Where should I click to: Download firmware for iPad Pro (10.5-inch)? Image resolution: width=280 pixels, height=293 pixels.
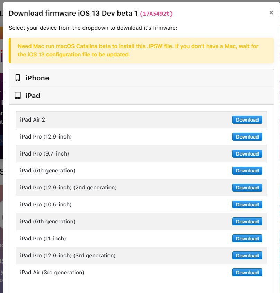247,205
